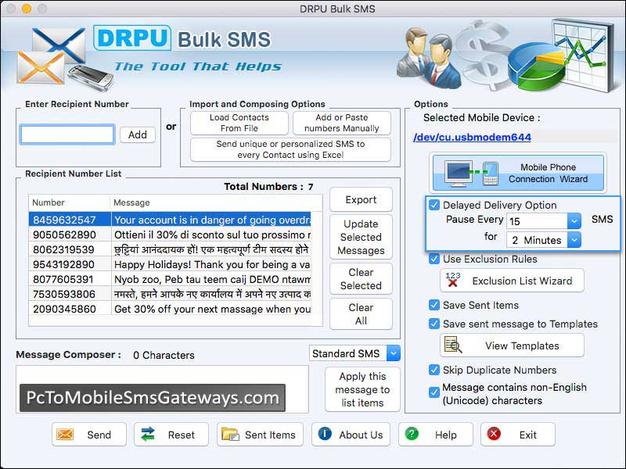The width and height of the screenshot is (626, 469).
Task: Expand the Pause Every SMS count dropdown
Action: tap(574, 221)
